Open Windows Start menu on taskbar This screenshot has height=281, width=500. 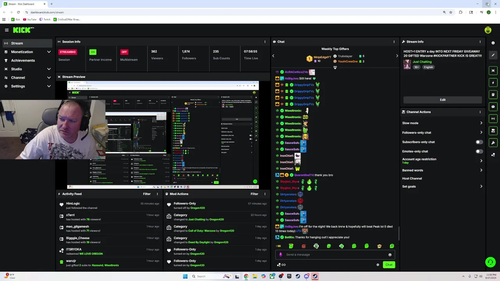185,276
